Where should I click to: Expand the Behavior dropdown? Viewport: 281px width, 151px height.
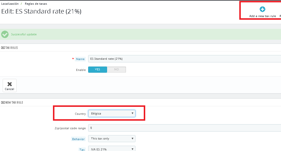(x=112, y=139)
